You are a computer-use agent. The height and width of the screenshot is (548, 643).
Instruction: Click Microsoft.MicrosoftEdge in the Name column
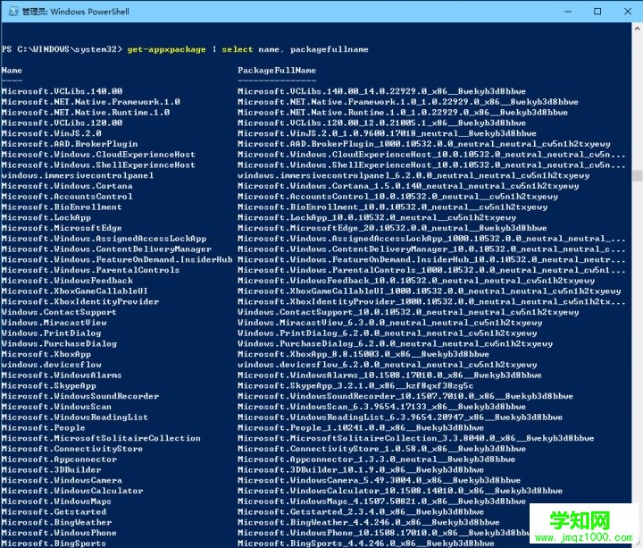[x=62, y=228]
